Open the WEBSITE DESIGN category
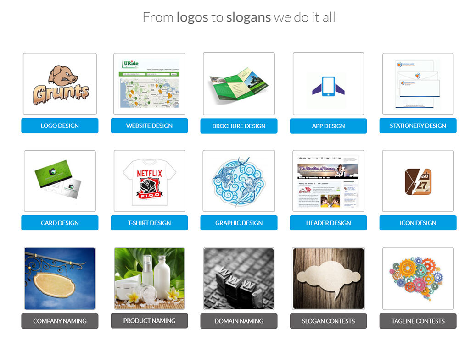Screen dimensions: 470x340 tap(149, 126)
